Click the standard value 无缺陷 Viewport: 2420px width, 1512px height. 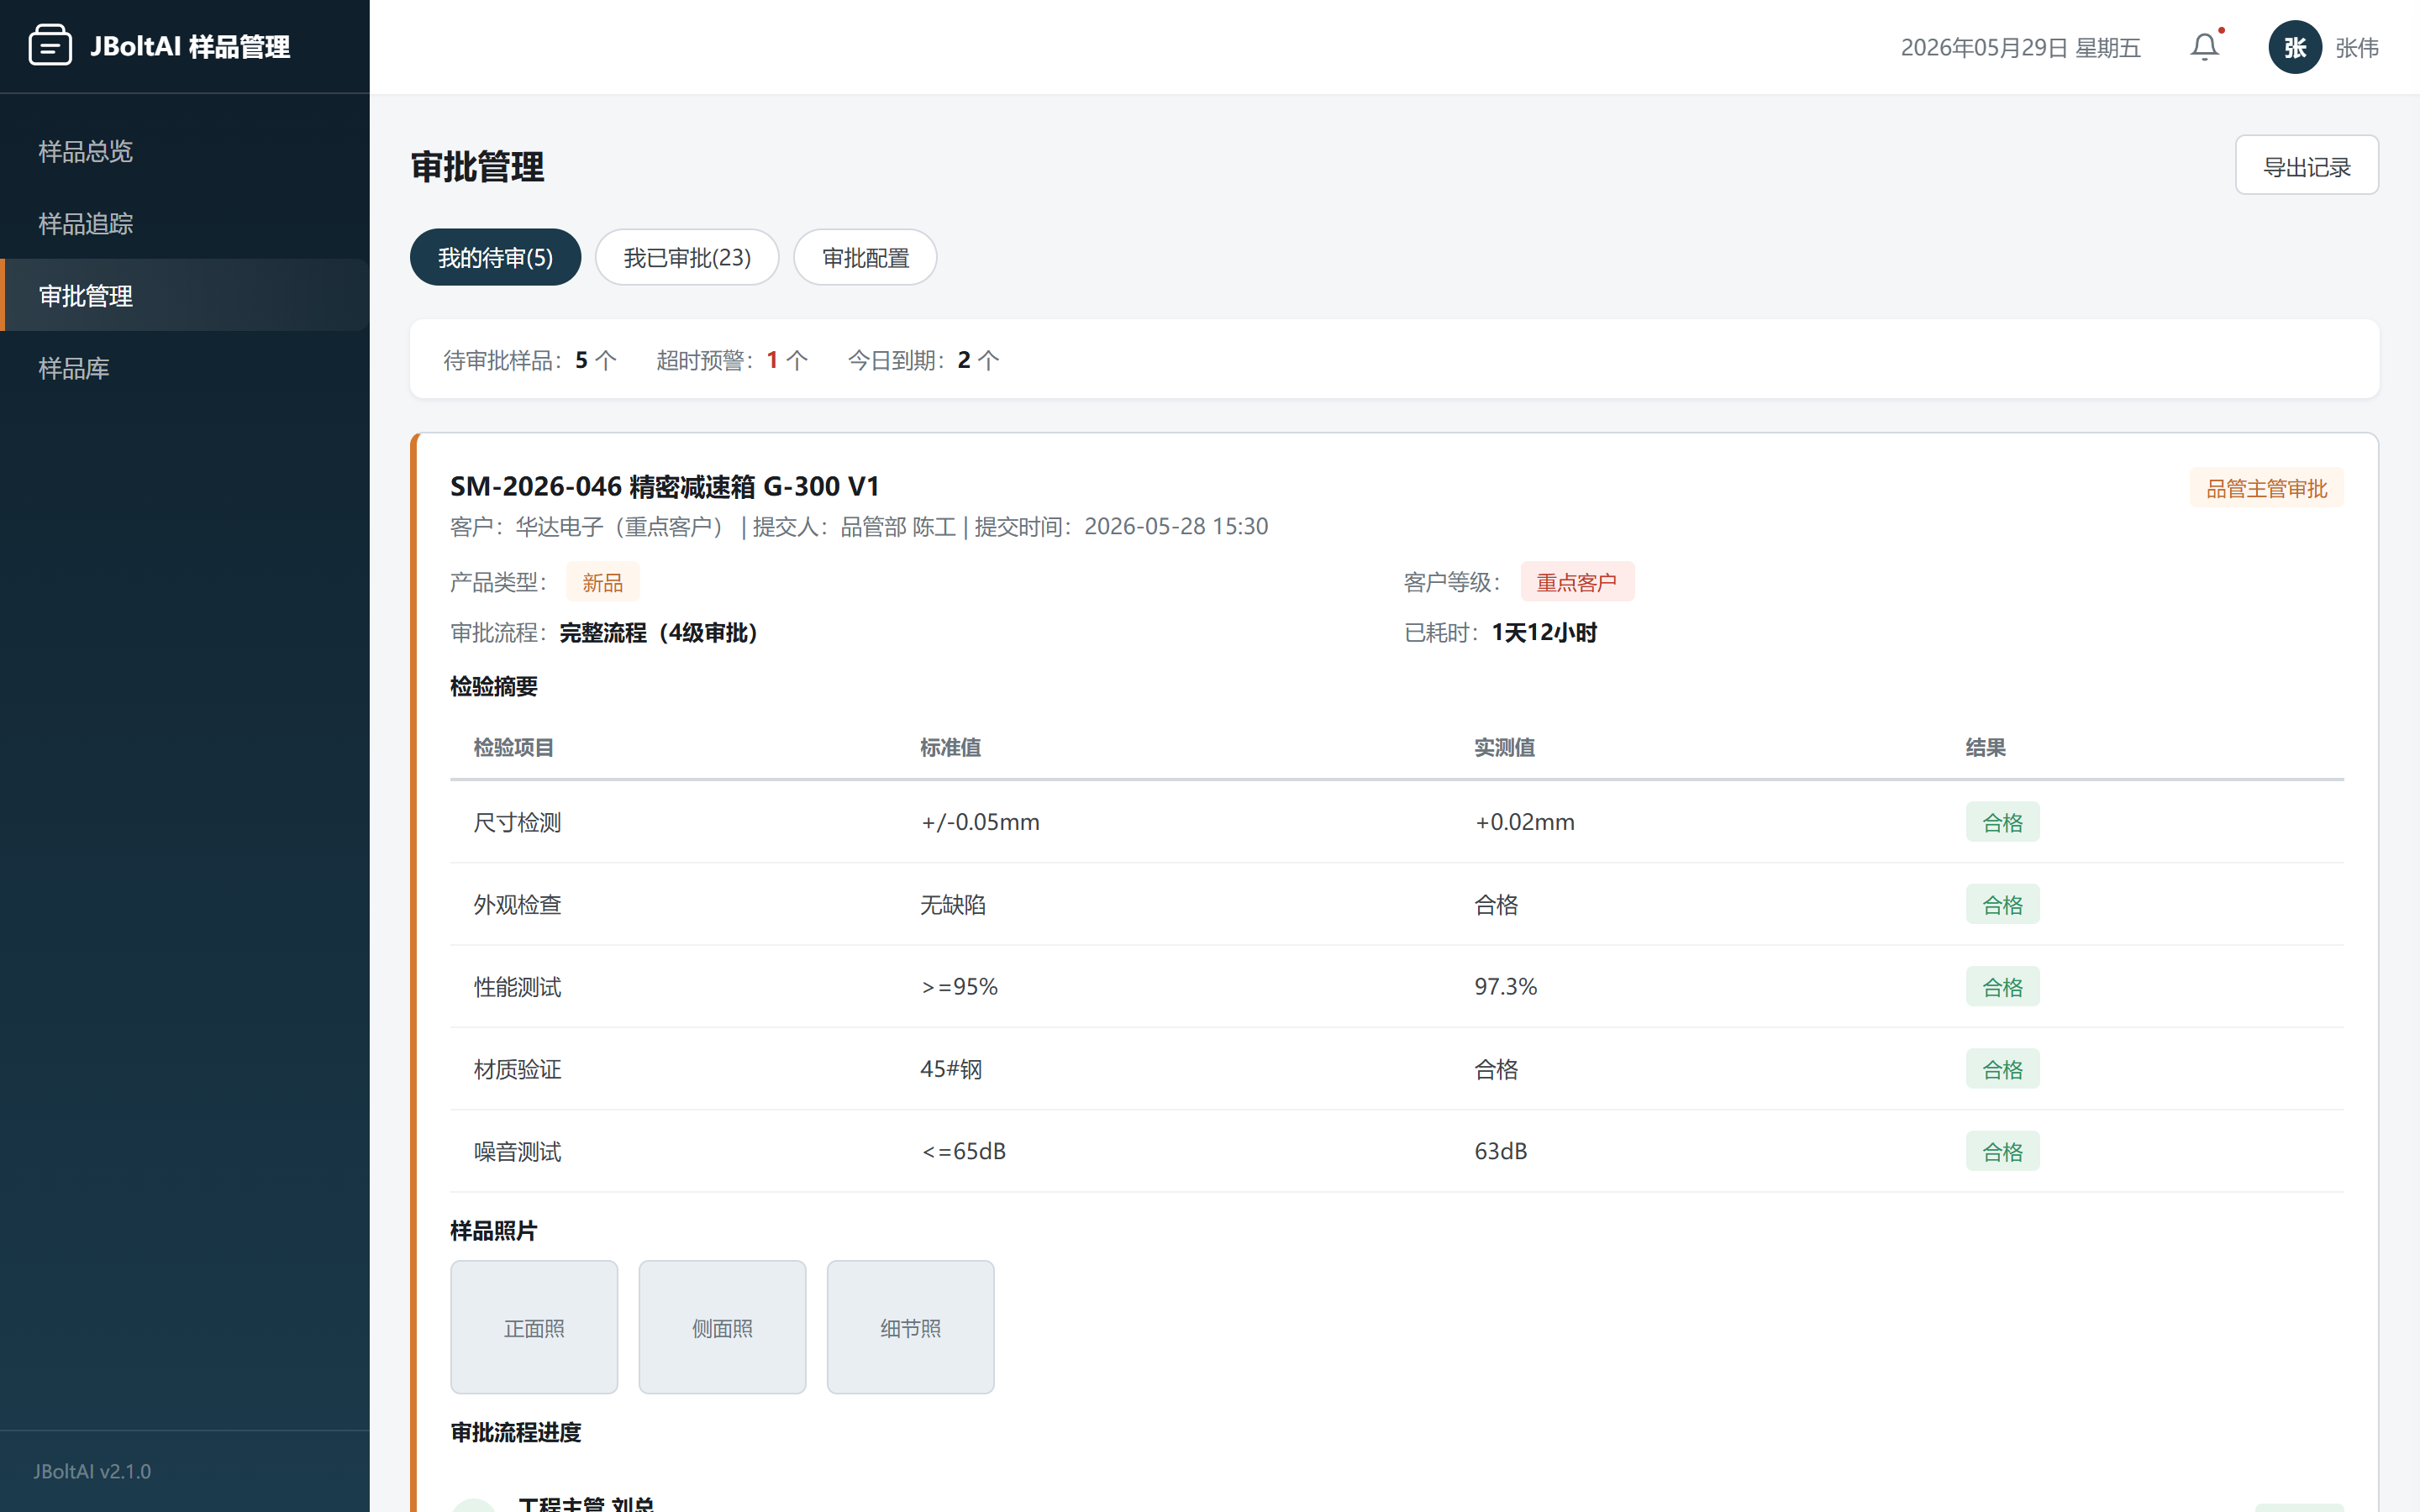(953, 904)
